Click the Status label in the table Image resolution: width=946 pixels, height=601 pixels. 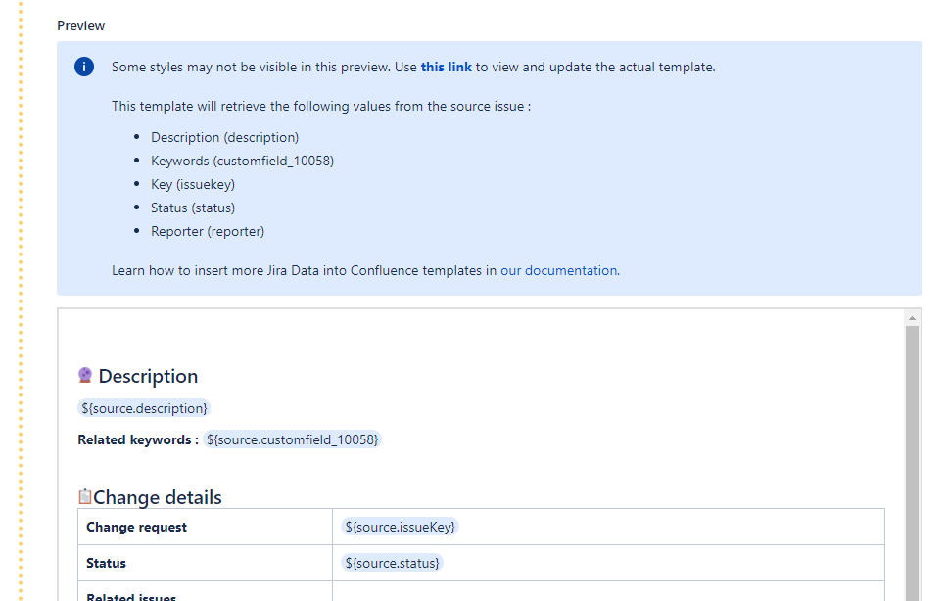pos(105,563)
